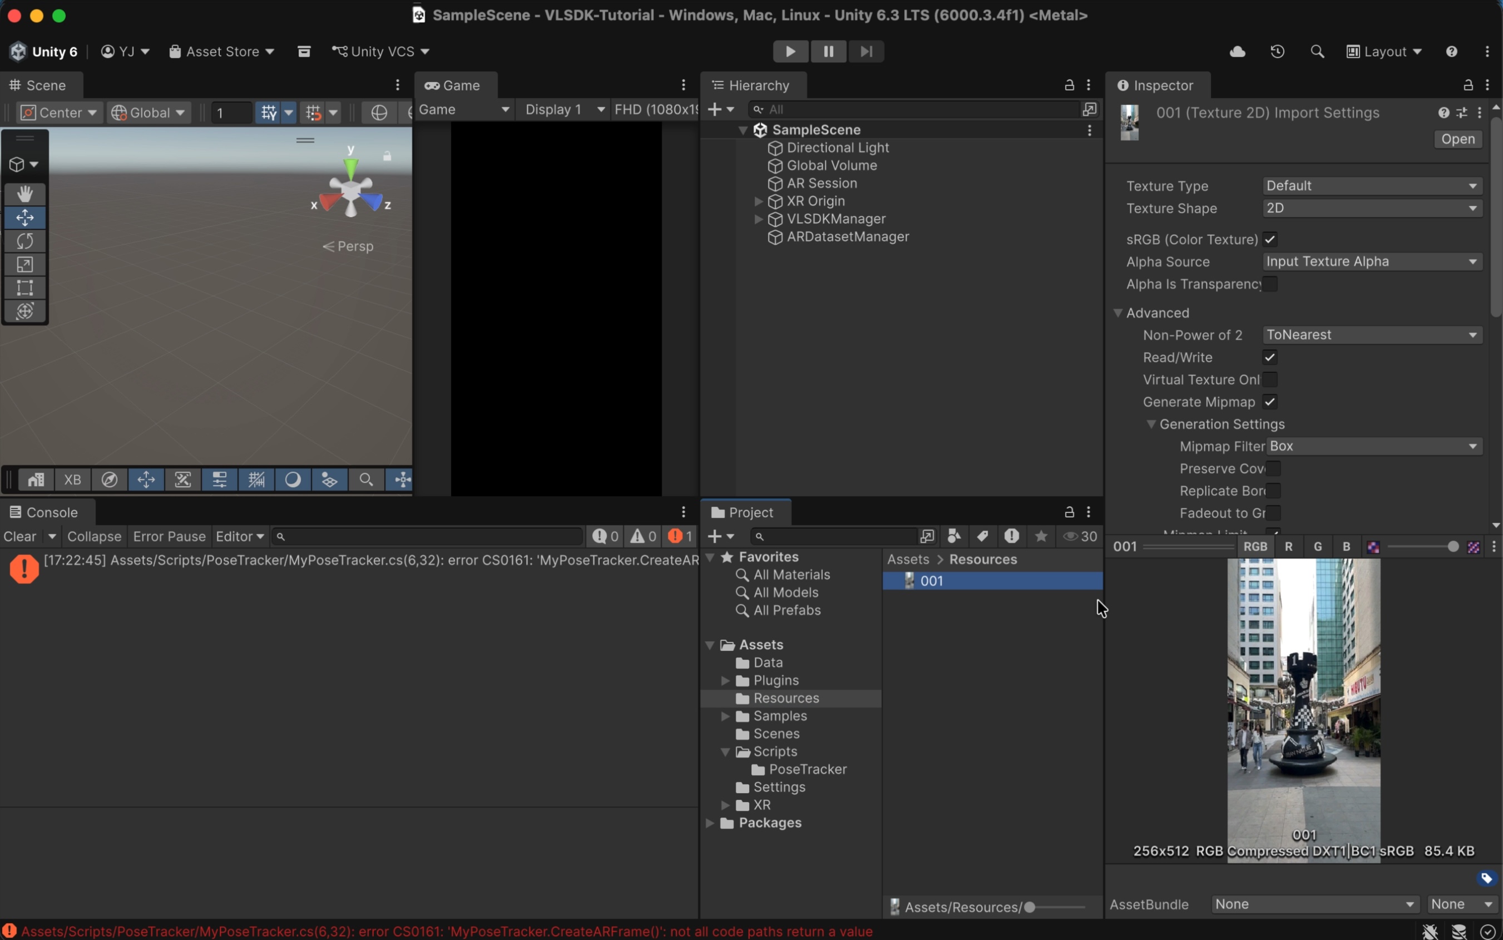Lock the Inspector panel with padlock icon
Image resolution: width=1503 pixels, height=940 pixels.
pyautogui.click(x=1467, y=85)
